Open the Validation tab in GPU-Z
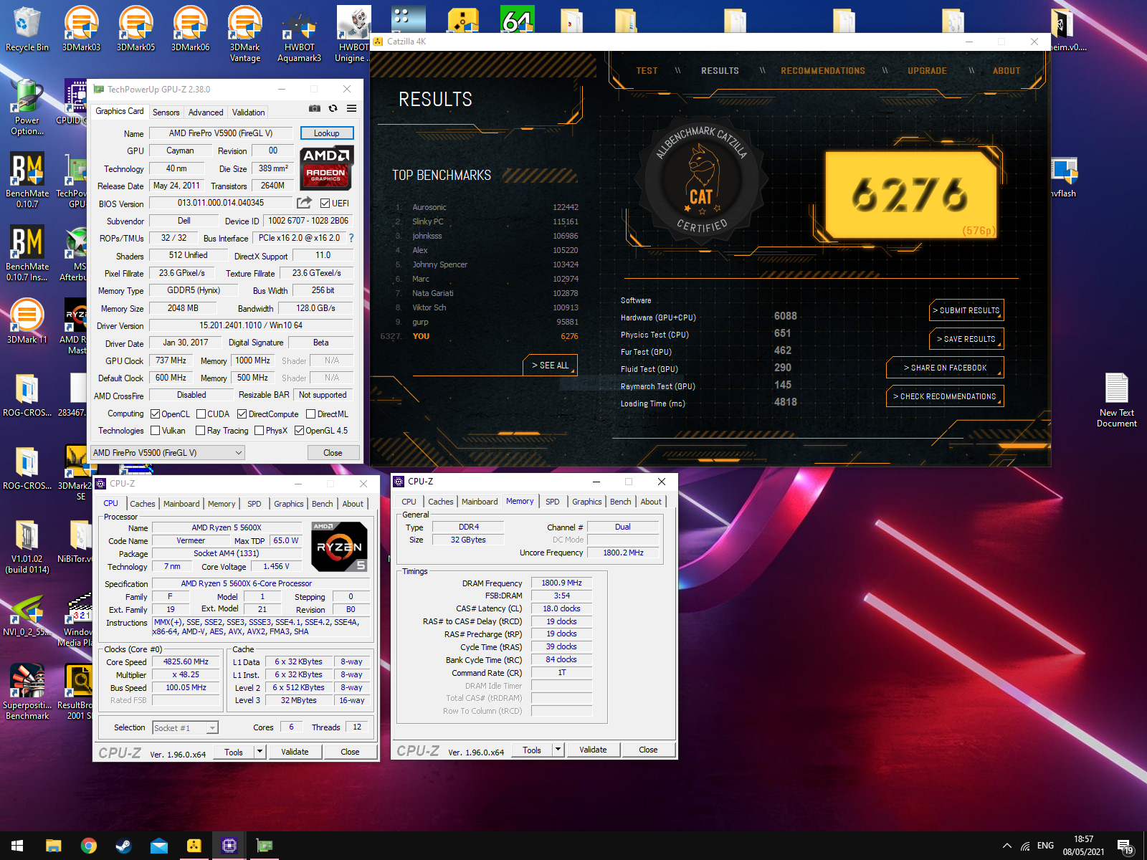The width and height of the screenshot is (1147, 860). 249,112
